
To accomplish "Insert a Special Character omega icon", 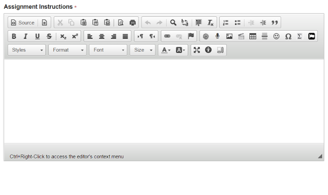I will tap(288, 36).
